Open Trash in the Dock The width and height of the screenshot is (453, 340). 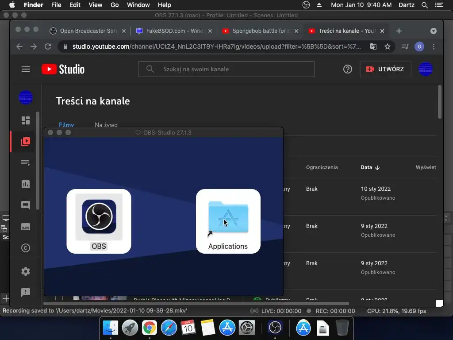tap(342, 328)
